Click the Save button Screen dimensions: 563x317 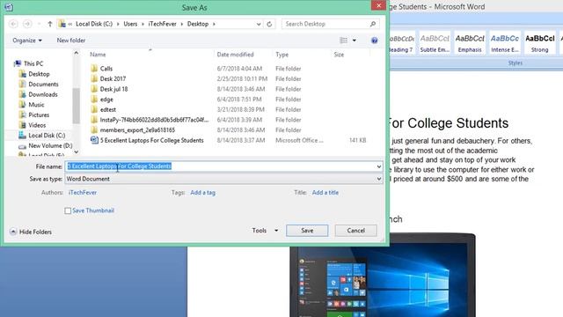[307, 231]
